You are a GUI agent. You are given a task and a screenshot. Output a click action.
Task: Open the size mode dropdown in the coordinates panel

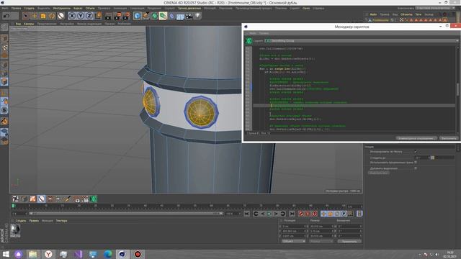321,241
